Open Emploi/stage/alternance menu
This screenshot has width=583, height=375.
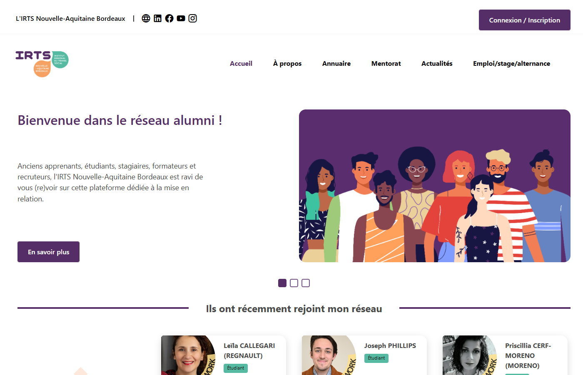pyautogui.click(x=511, y=64)
